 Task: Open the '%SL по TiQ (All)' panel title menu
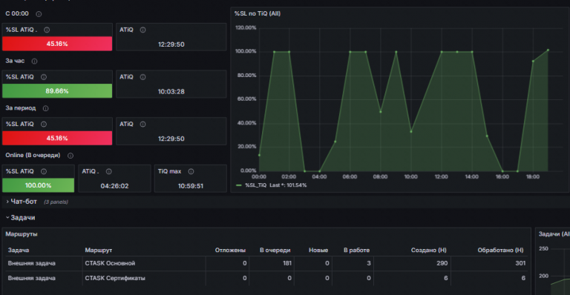pyautogui.click(x=257, y=14)
